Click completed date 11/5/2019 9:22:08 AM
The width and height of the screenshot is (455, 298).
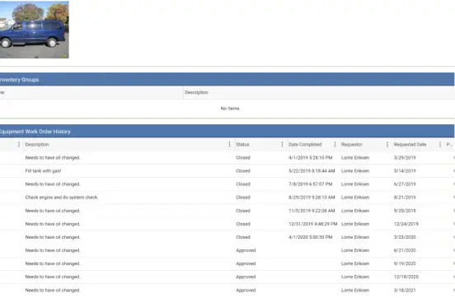point(312,211)
